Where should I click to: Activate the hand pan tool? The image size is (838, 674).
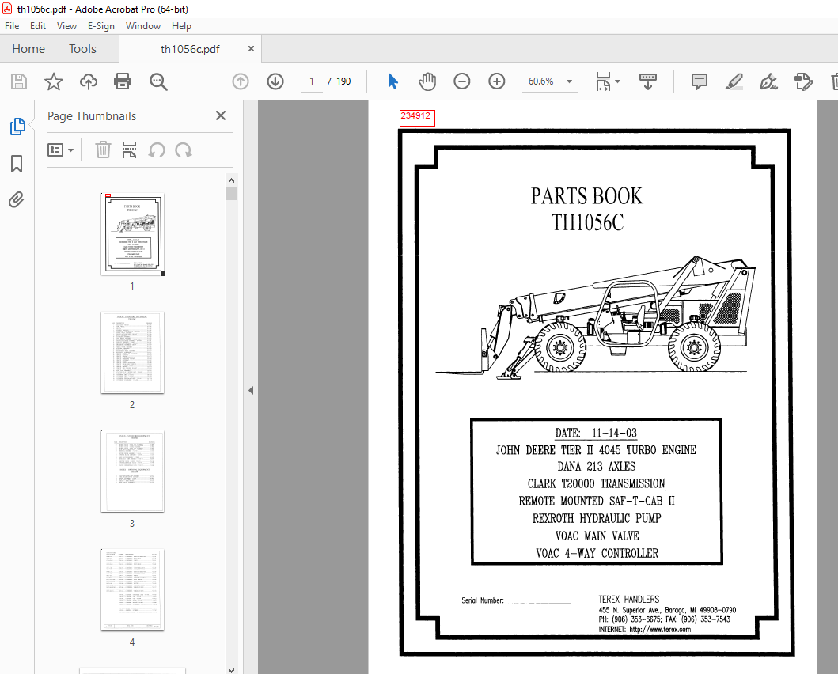(427, 81)
